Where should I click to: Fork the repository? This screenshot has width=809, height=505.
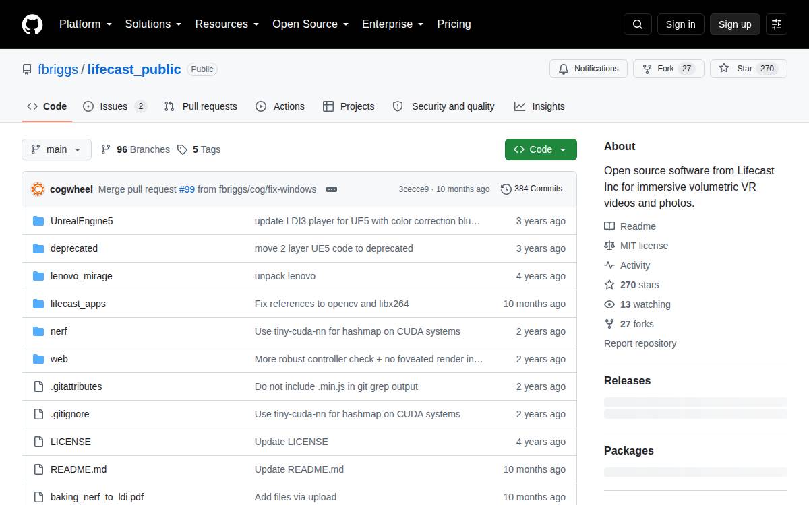click(669, 69)
